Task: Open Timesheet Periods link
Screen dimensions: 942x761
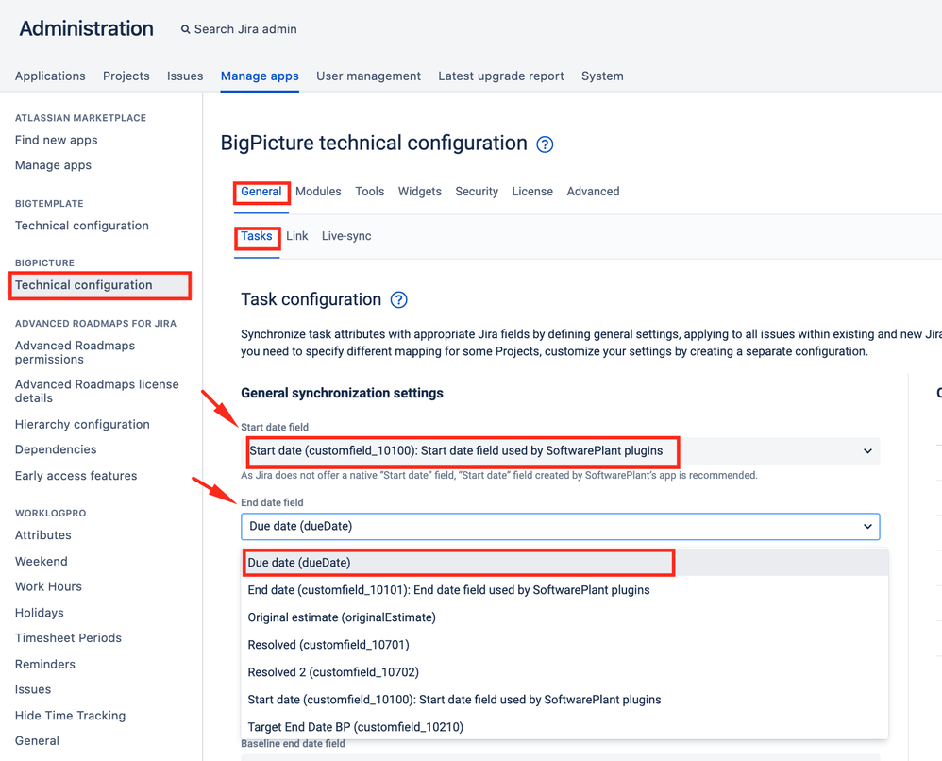Action: coord(69,637)
